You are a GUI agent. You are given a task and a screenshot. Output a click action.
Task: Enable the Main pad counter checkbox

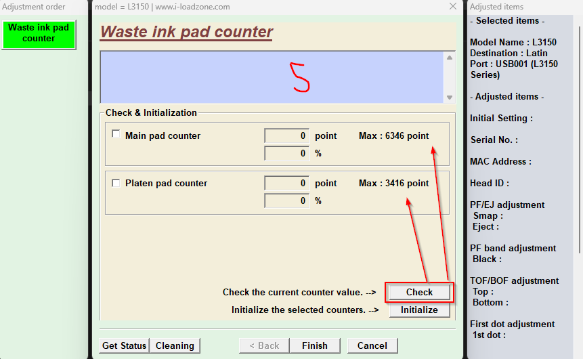coord(116,134)
